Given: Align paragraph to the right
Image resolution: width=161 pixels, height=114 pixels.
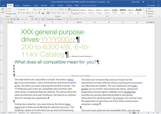Looking at the screenshot, I should [53, 13].
